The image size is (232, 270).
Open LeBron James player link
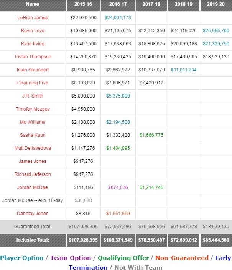33,18
